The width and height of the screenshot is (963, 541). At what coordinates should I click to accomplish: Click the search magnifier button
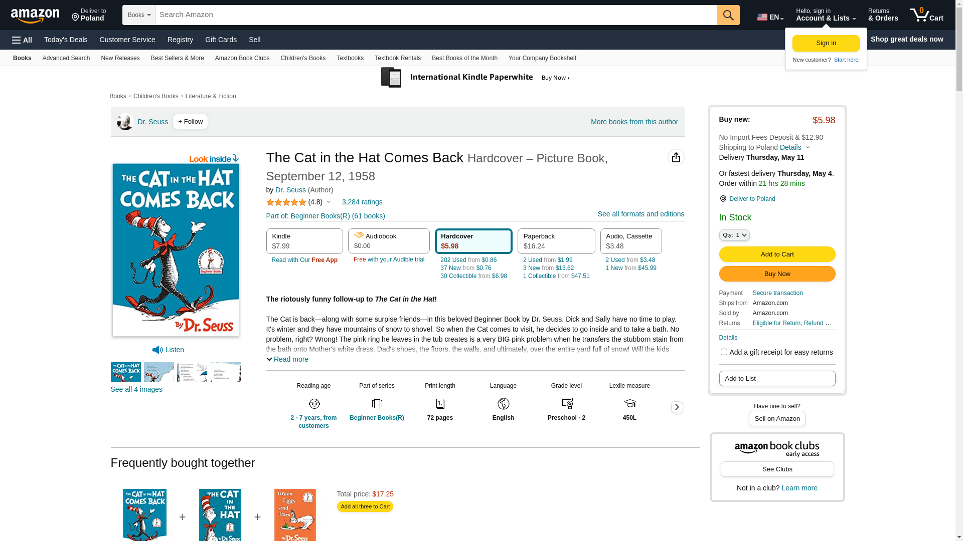pyautogui.click(x=728, y=15)
